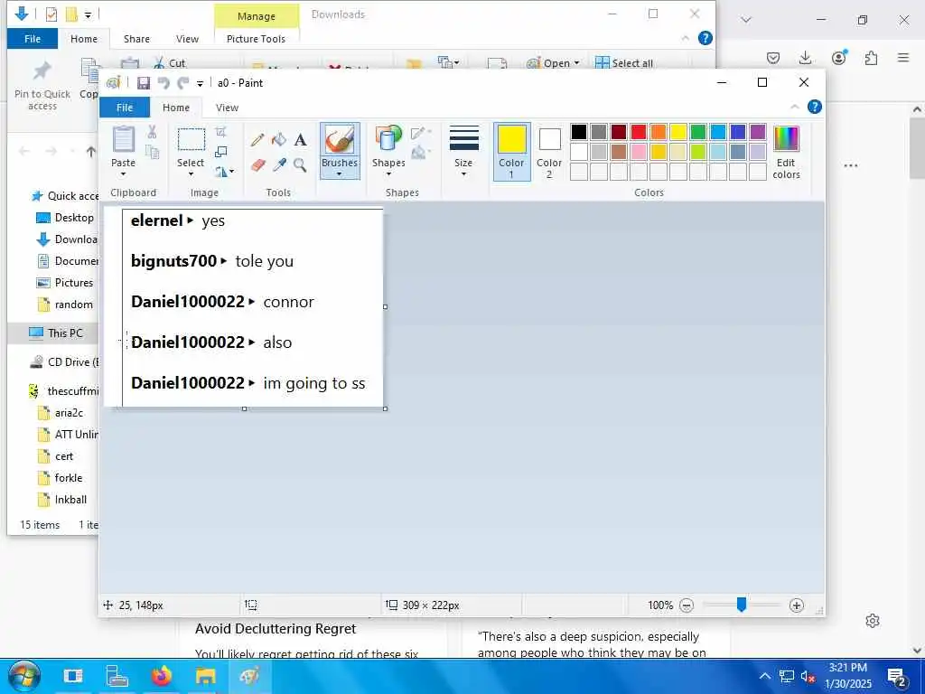Select the Eraser tool in Paint
Image resolution: width=925 pixels, height=694 pixels.
point(257,164)
